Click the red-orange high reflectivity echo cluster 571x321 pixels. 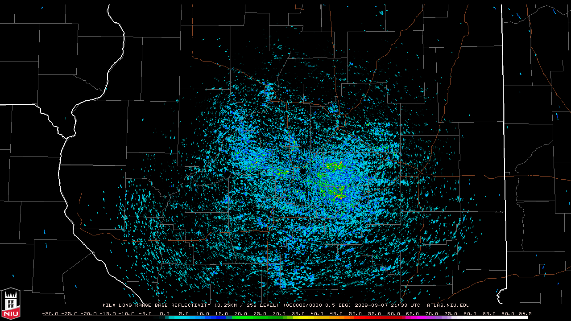(x=339, y=195)
